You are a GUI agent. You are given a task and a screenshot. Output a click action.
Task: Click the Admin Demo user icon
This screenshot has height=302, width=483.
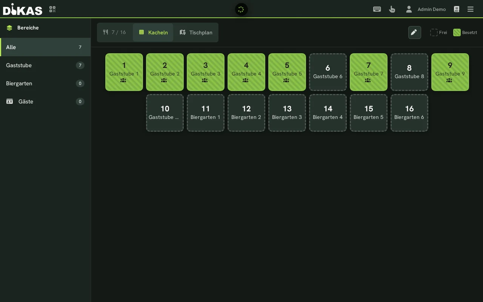(x=409, y=9)
